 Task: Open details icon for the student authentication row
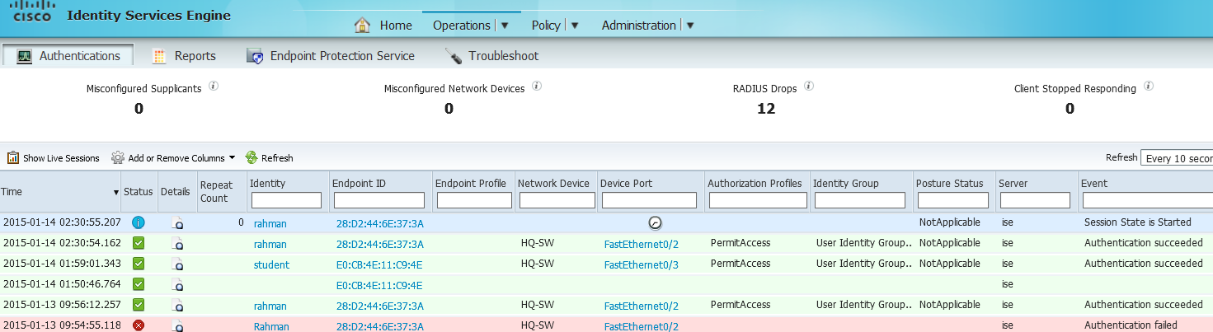point(177,264)
